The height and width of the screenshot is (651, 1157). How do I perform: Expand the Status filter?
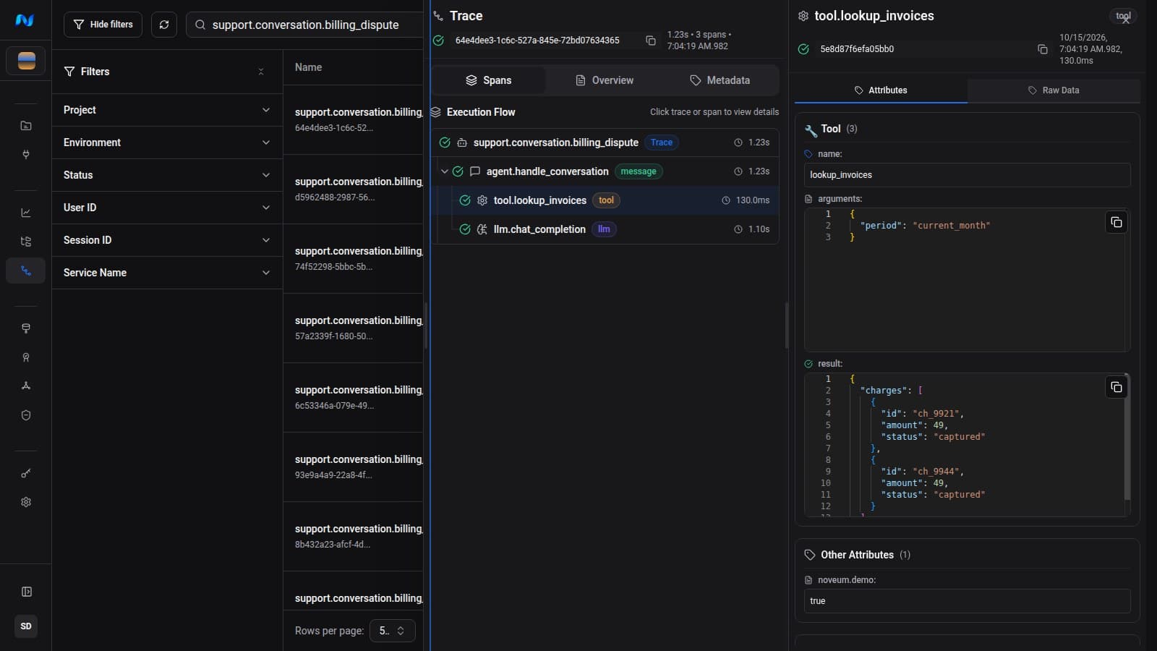click(167, 175)
